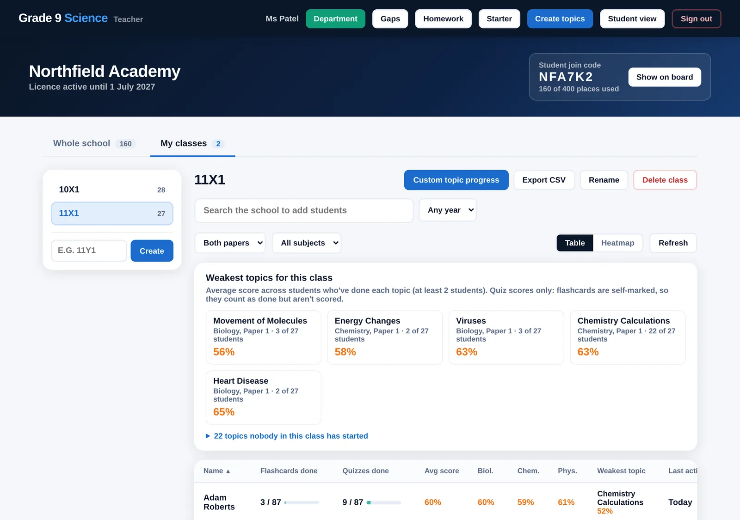Select class 11X1 in the list
This screenshot has width=740, height=520.
(112, 214)
